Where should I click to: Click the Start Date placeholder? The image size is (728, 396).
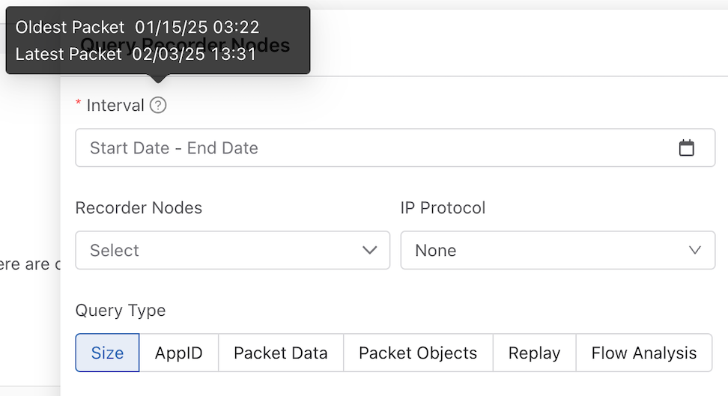[130, 148]
